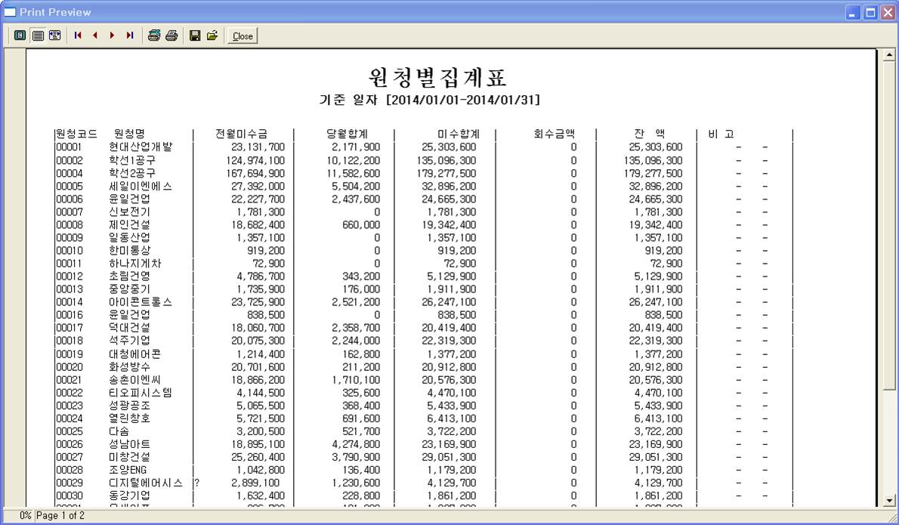Click company name 초림건영
The width and height of the screenshot is (899, 525).
click(x=130, y=276)
